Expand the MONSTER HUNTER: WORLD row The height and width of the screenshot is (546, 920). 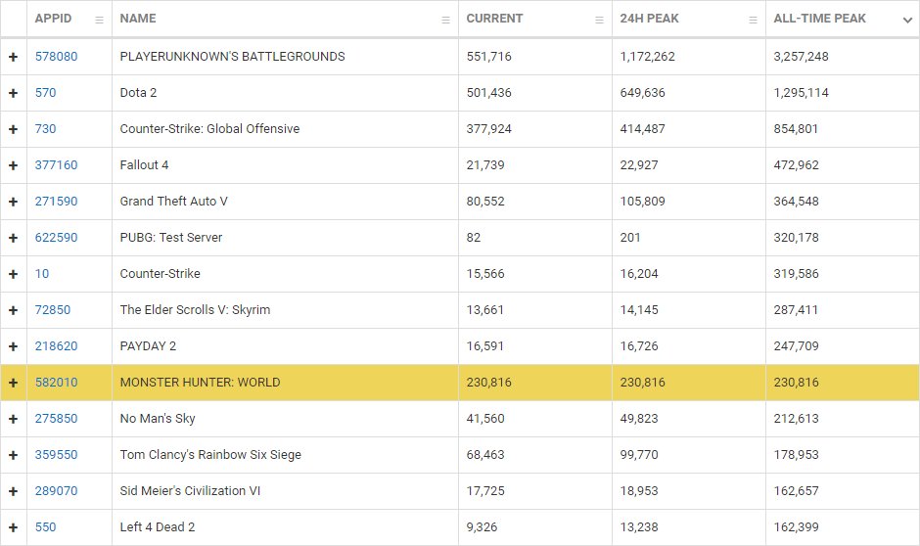pyautogui.click(x=13, y=383)
